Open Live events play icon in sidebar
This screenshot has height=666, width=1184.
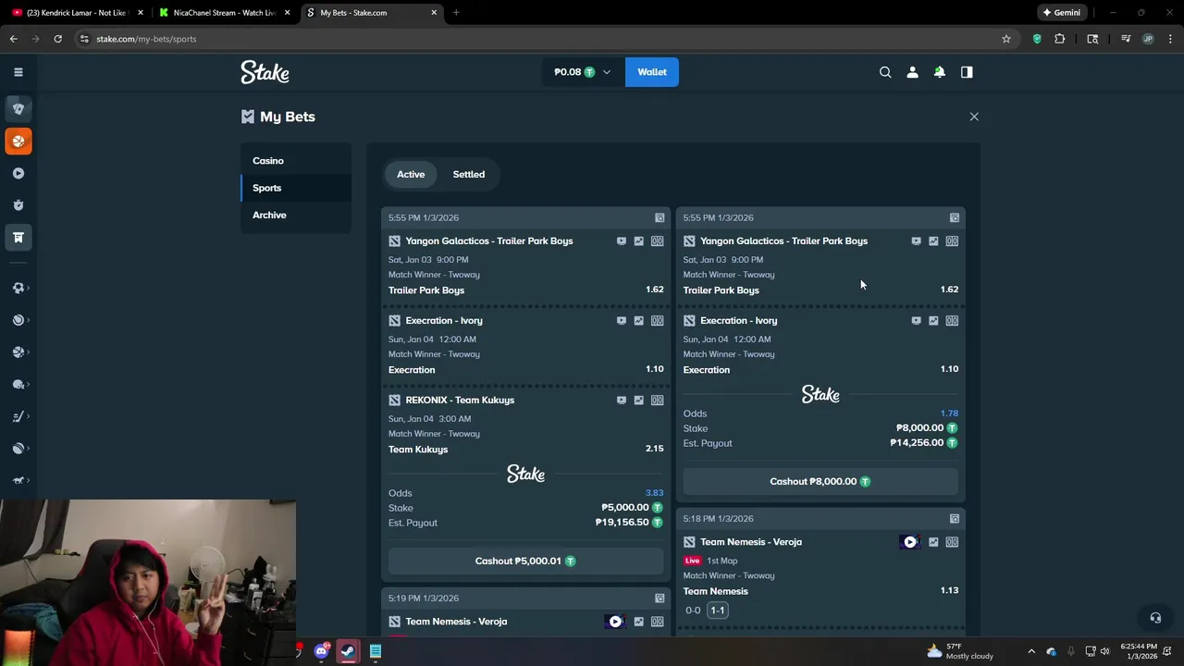pos(18,173)
